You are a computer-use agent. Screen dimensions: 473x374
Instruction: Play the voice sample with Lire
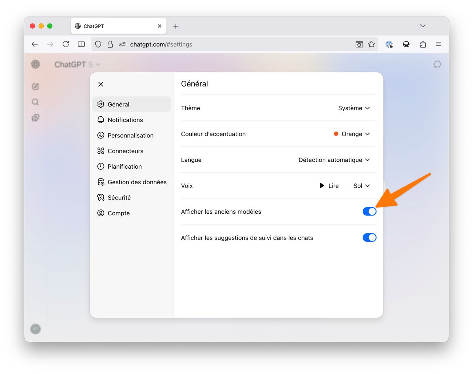click(x=329, y=186)
